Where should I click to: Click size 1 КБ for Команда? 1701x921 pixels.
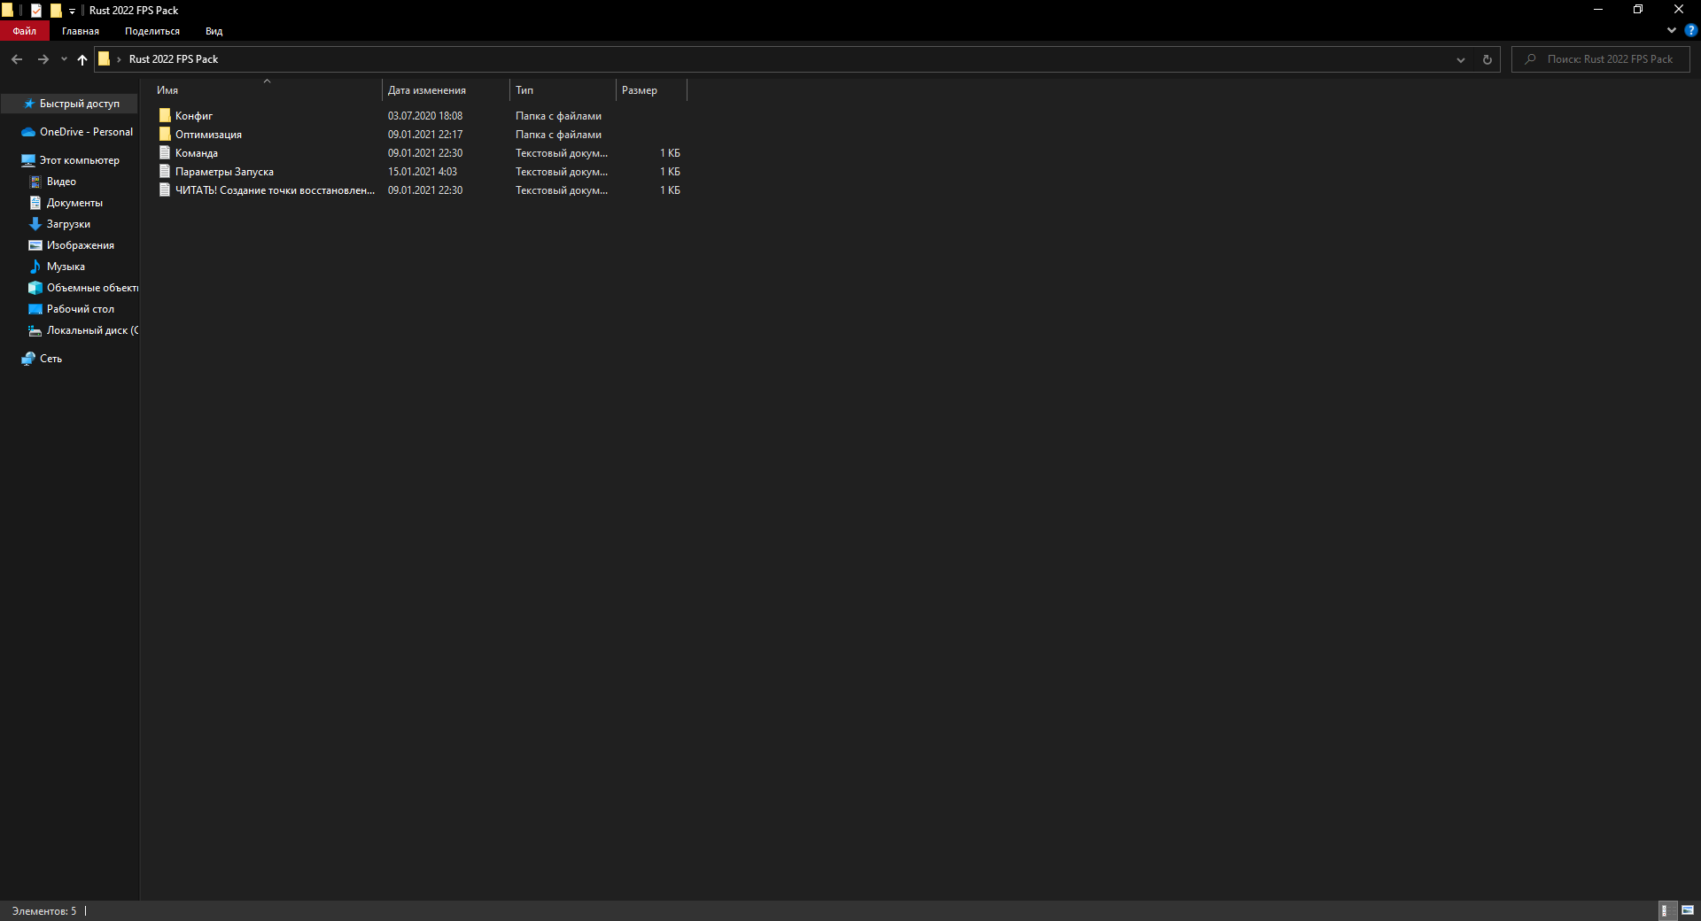pyautogui.click(x=670, y=153)
